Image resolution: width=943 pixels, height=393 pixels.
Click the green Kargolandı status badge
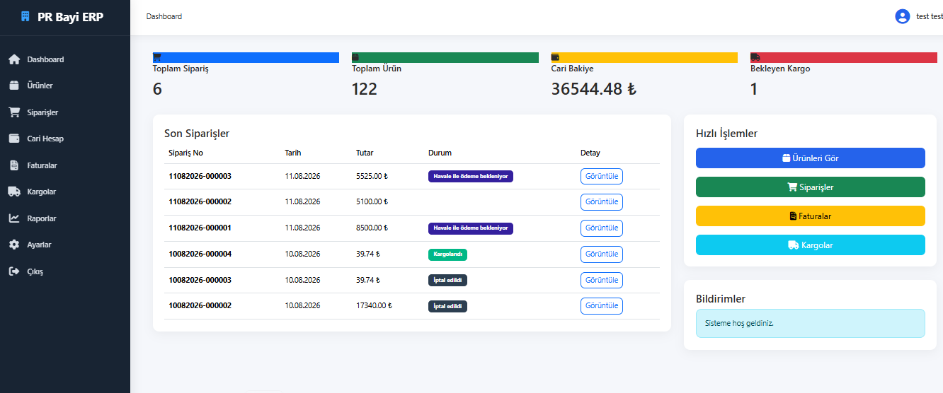[x=447, y=254]
